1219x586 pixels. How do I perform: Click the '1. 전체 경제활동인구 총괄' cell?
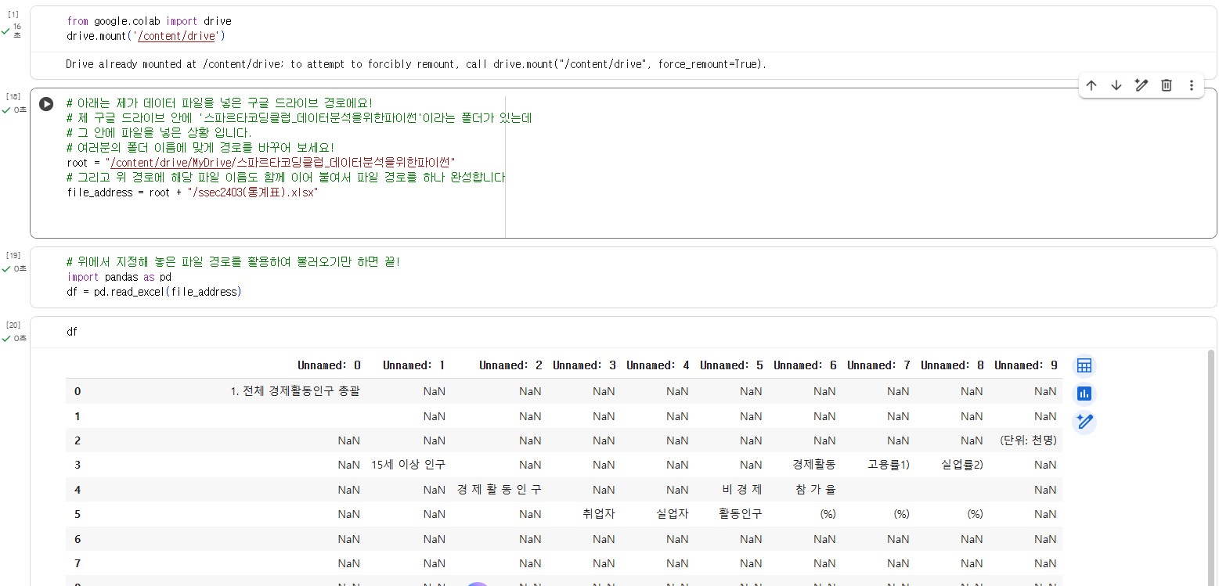[295, 391]
